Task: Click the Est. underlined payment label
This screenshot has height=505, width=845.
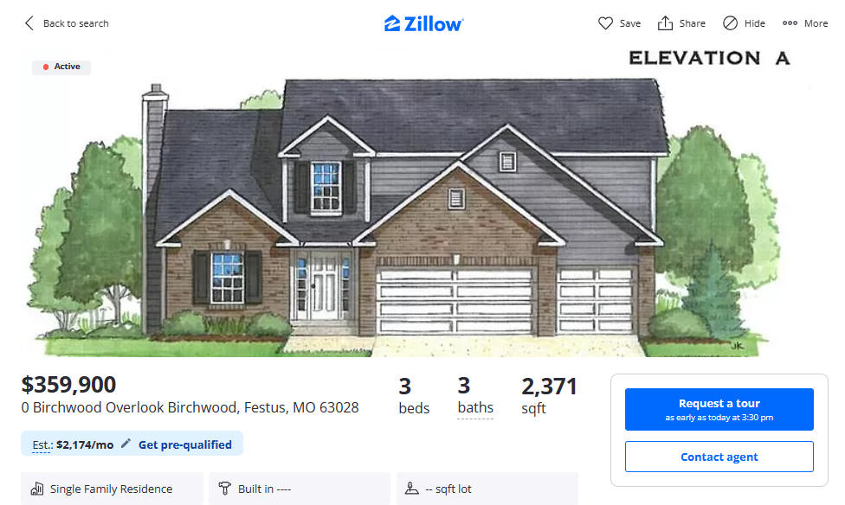Action: click(42, 444)
